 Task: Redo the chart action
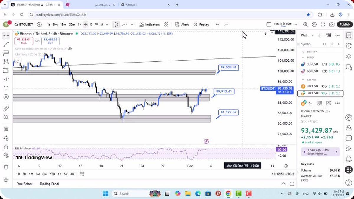[226, 25]
